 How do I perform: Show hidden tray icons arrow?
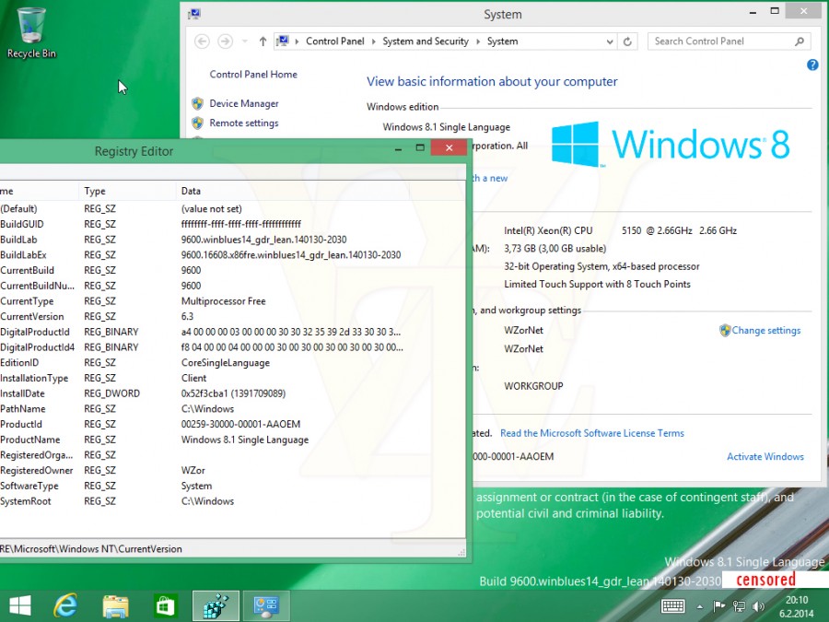tap(700, 606)
